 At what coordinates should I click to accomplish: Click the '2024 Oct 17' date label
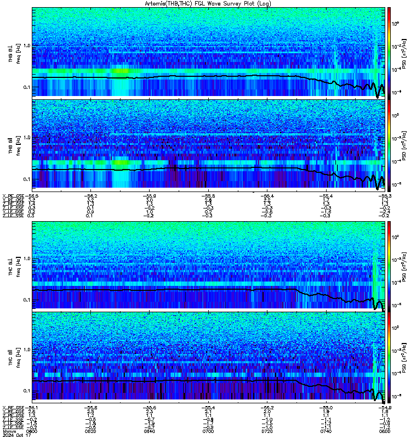17,435
